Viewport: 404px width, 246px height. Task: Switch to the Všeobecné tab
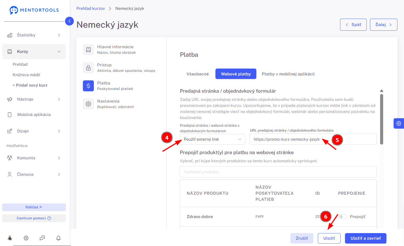(x=198, y=74)
